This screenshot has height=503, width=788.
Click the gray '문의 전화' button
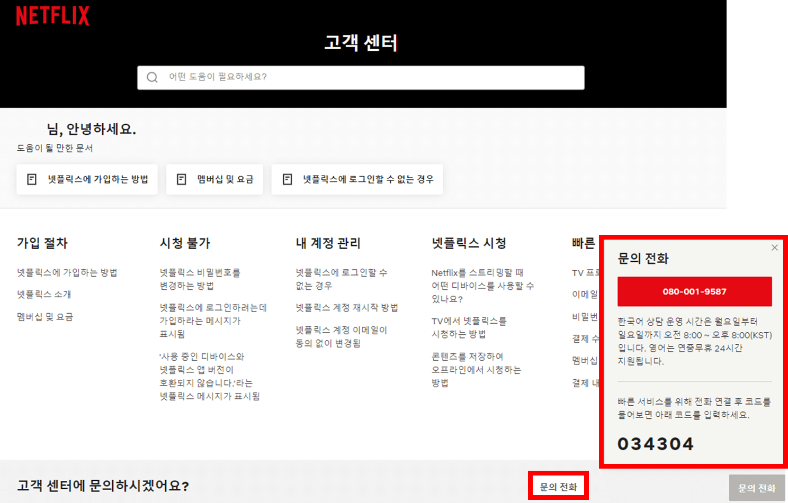757,488
